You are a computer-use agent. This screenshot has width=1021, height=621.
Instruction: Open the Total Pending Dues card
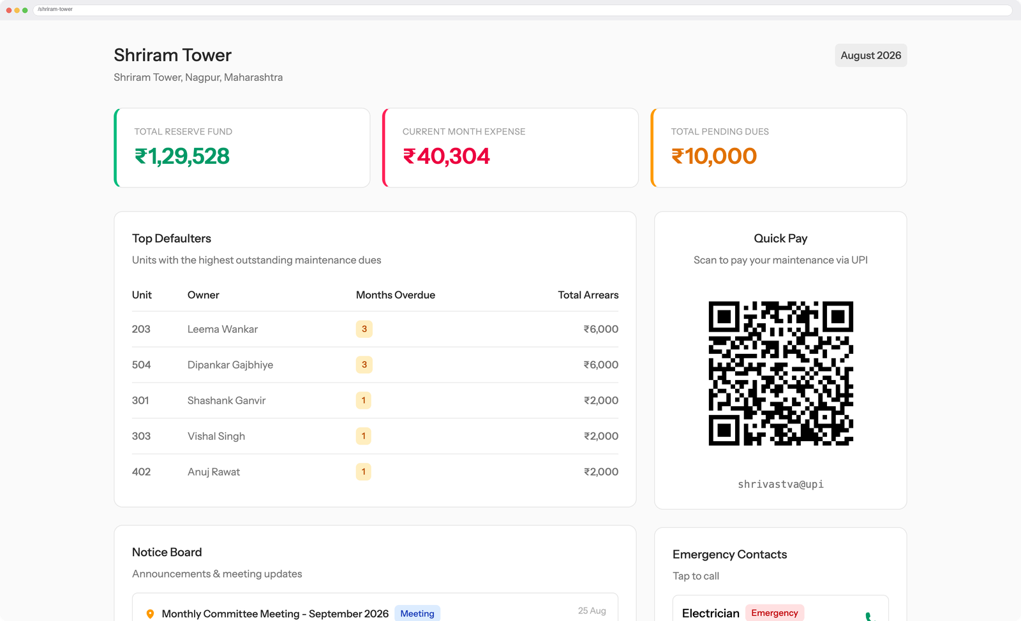(779, 148)
